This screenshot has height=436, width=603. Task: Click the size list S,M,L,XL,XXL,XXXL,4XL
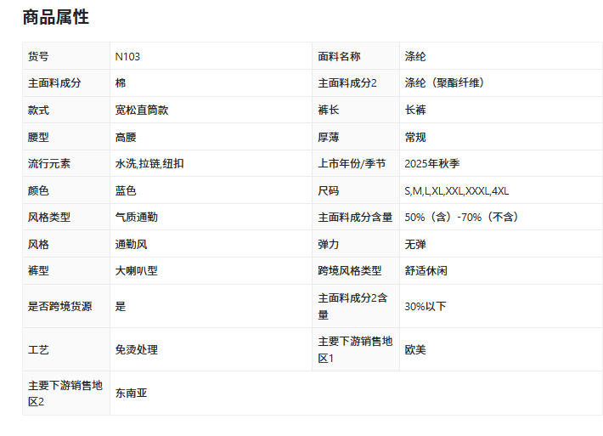pos(456,191)
